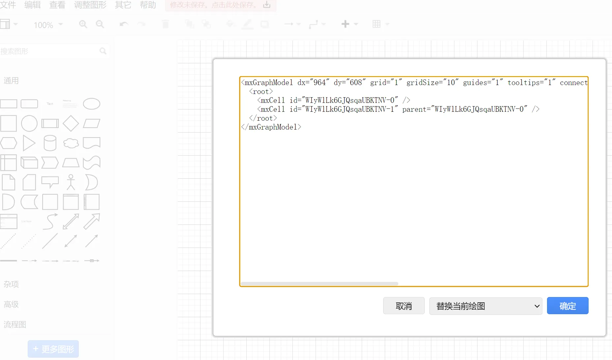This screenshot has width=612, height=360.
Task: Expand the 高级 shapes section
Action: pyautogui.click(x=11, y=304)
